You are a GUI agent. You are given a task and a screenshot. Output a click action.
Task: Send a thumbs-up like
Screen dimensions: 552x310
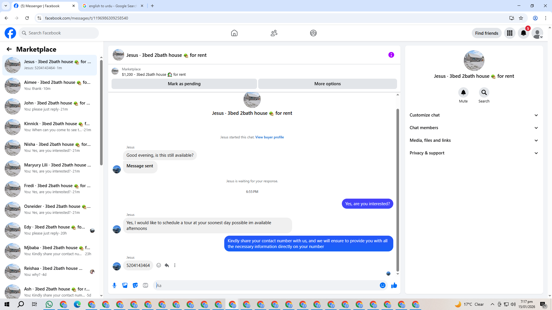click(x=394, y=285)
